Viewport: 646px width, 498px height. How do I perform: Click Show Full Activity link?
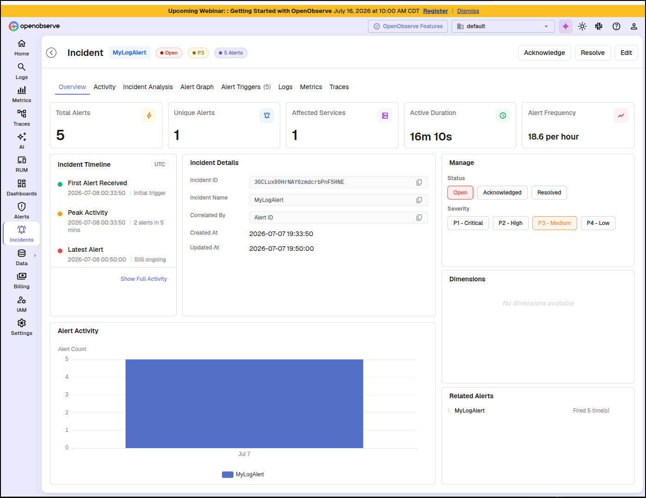click(x=144, y=279)
